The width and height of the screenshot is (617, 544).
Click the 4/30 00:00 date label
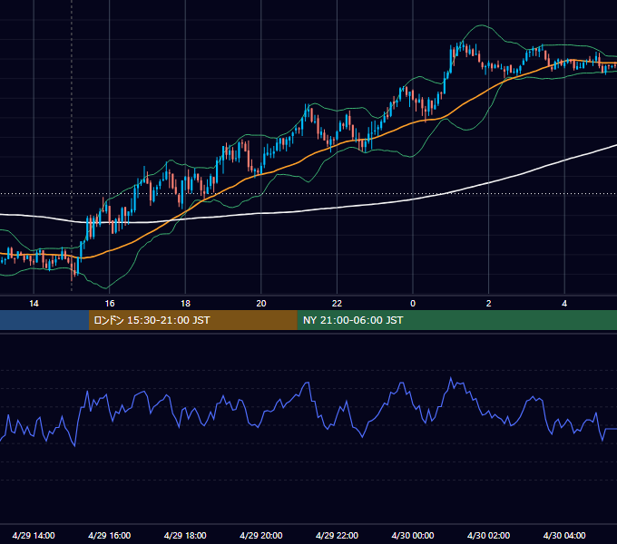pyautogui.click(x=413, y=535)
